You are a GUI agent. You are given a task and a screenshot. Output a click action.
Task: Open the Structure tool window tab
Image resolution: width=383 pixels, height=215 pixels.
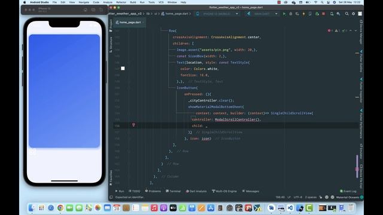click(x=111, y=44)
